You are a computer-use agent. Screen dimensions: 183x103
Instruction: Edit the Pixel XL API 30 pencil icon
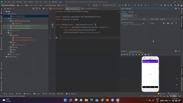(x=172, y=23)
